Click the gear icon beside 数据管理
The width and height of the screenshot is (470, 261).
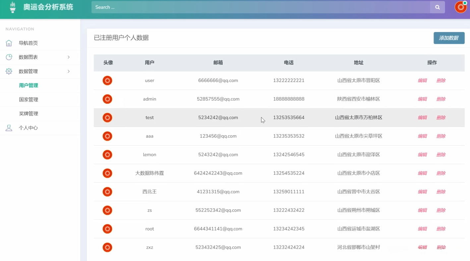[9, 71]
